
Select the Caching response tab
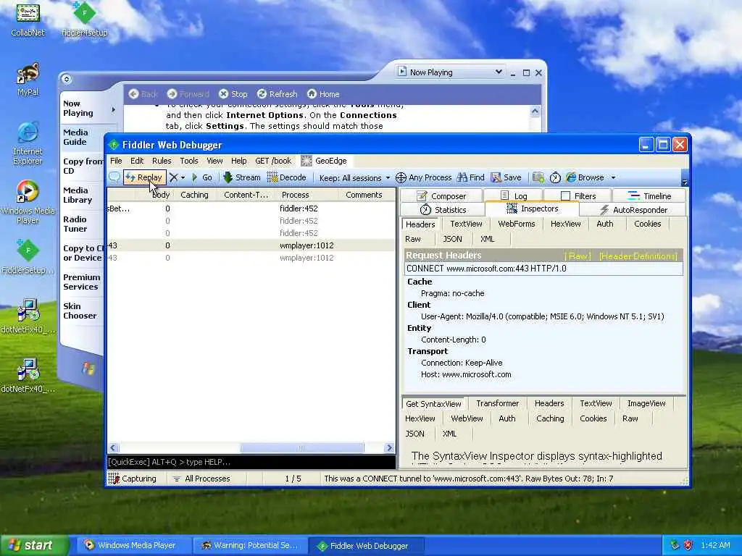550,418
